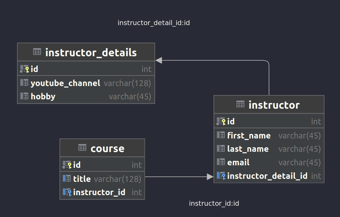Click the id column name in course table
Screen dimensions: 340x217
(x=77, y=165)
